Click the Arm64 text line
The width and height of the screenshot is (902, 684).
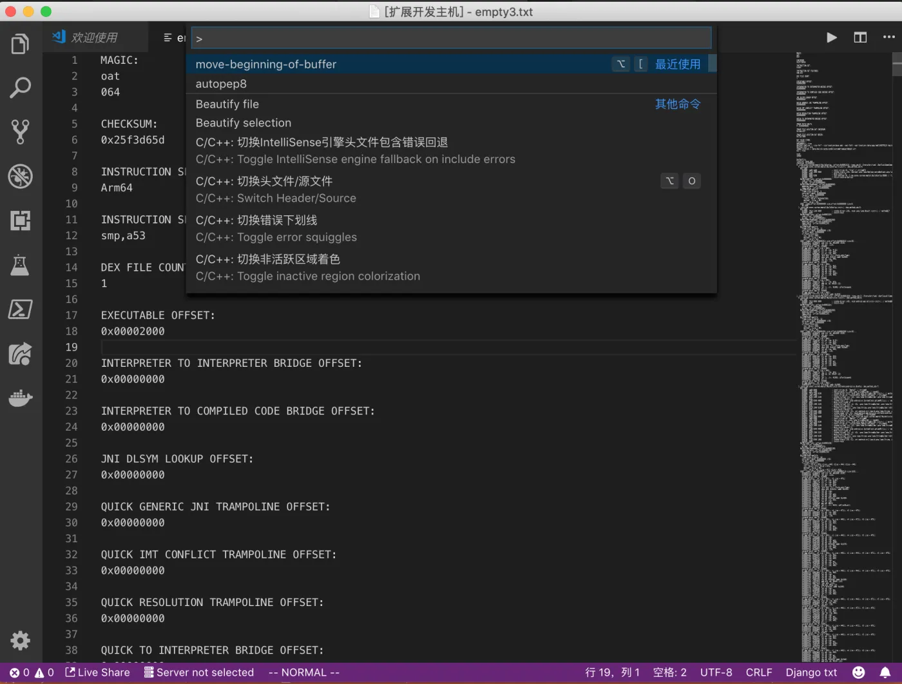(117, 188)
